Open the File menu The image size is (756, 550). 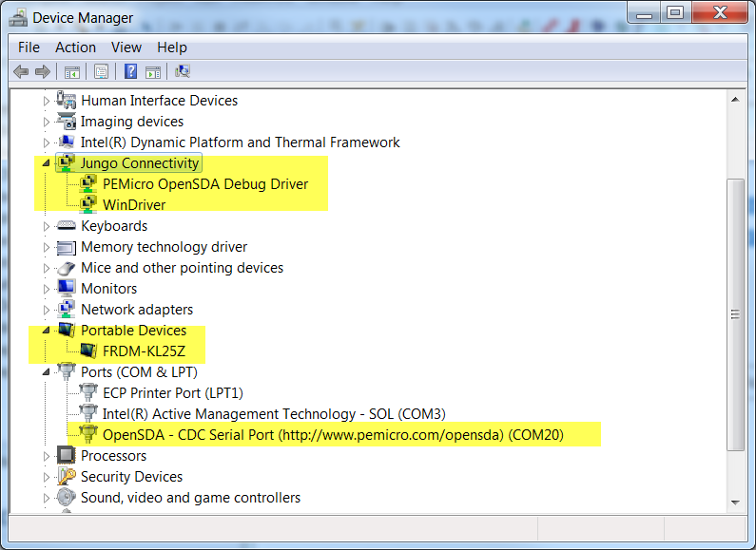pos(29,47)
